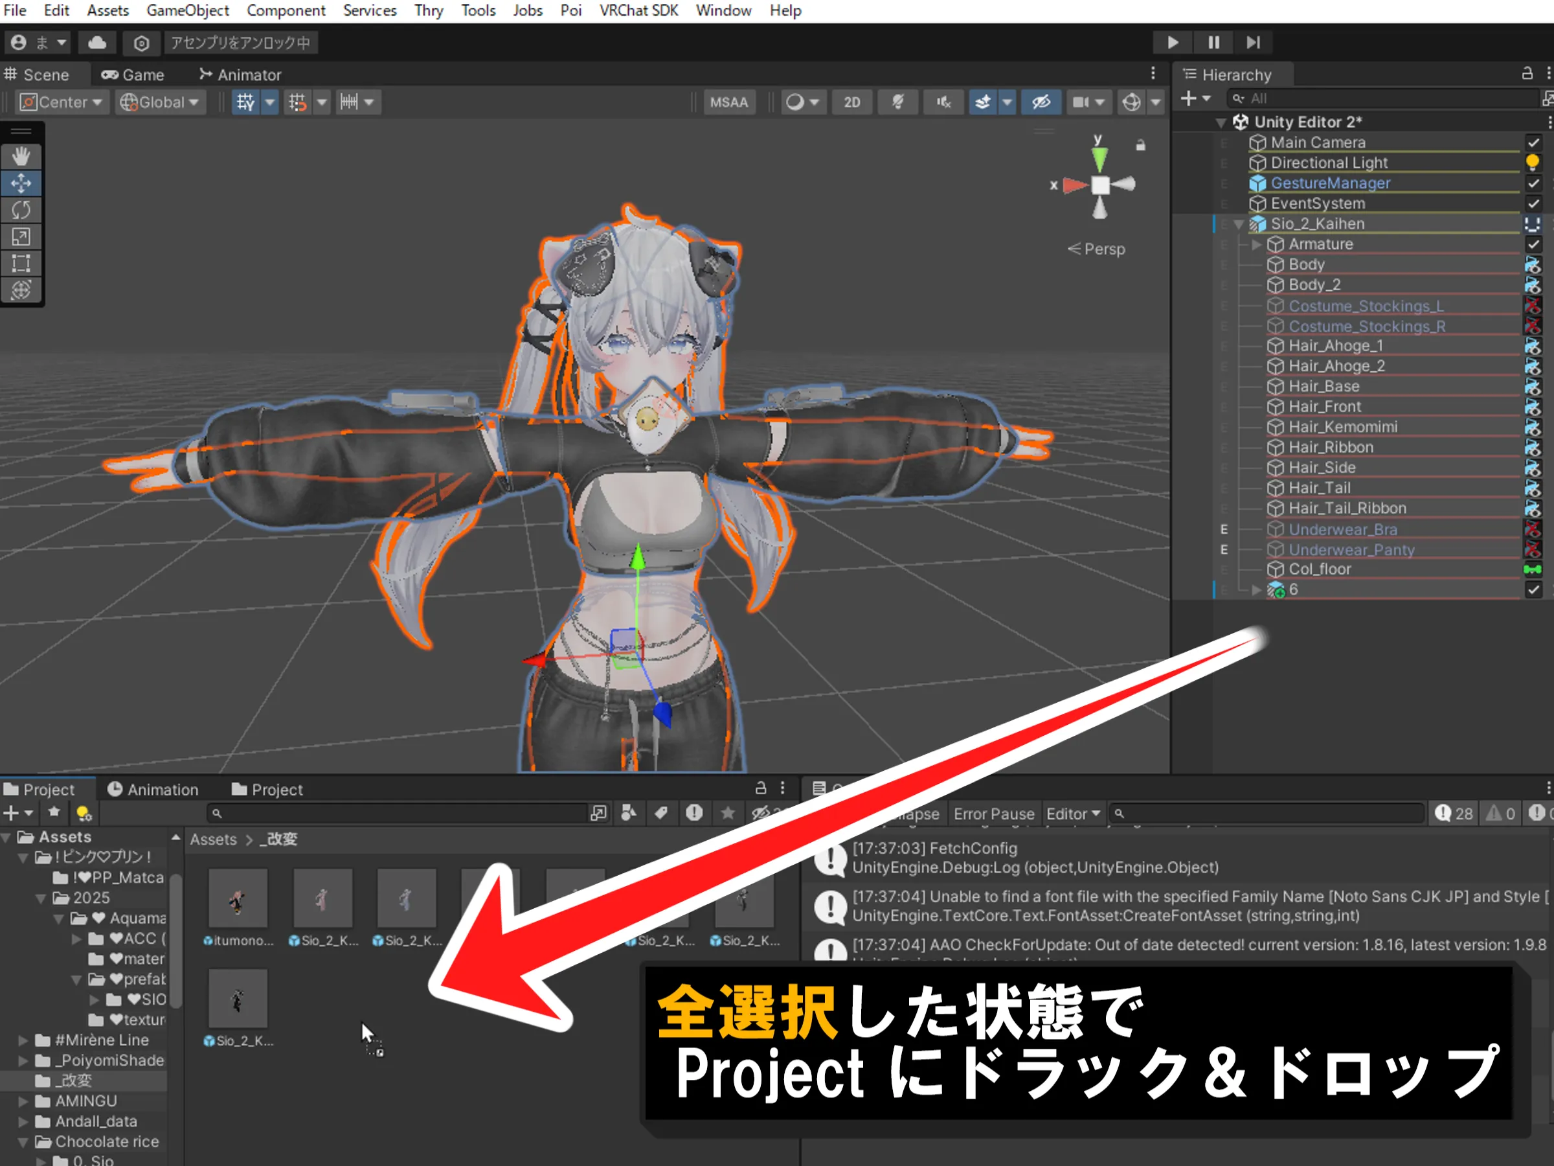Click the Pause button

tap(1213, 43)
